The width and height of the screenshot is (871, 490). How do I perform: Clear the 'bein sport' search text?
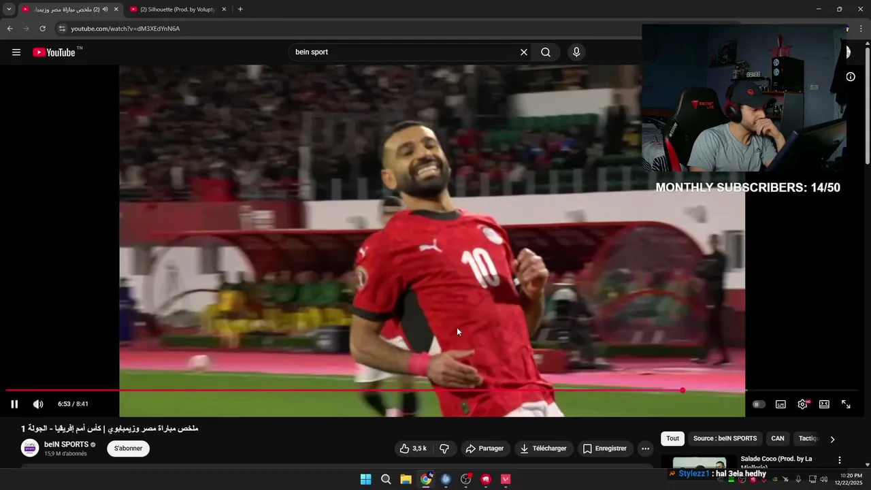click(x=524, y=52)
